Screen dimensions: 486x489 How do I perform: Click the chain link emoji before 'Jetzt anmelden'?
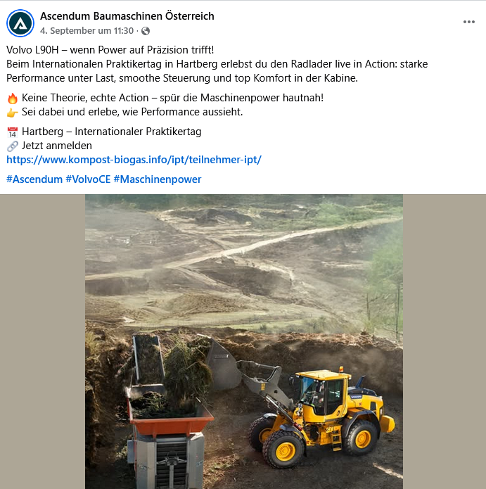(x=13, y=146)
